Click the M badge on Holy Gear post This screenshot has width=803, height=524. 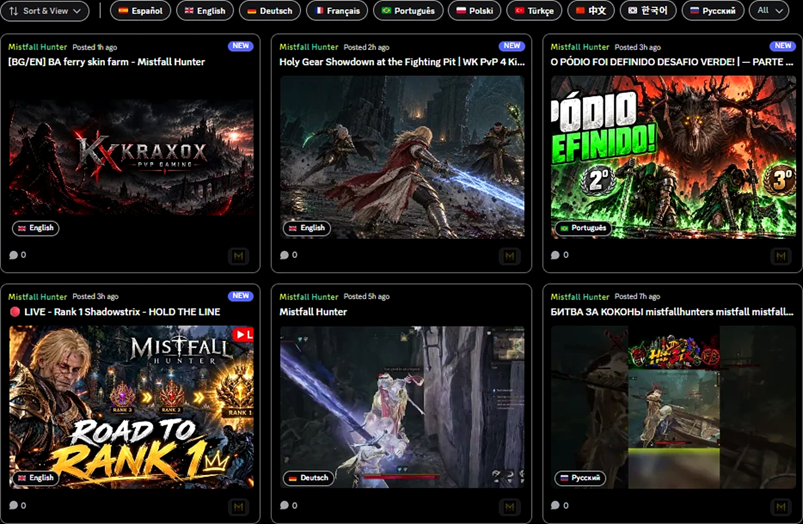pyautogui.click(x=510, y=257)
